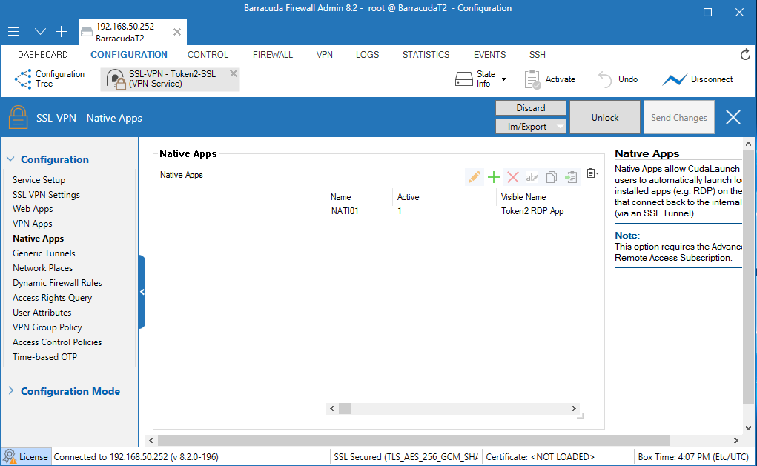Screen dimensions: 757x466
Task: Open Generic Tunnels
Action: tap(44, 253)
